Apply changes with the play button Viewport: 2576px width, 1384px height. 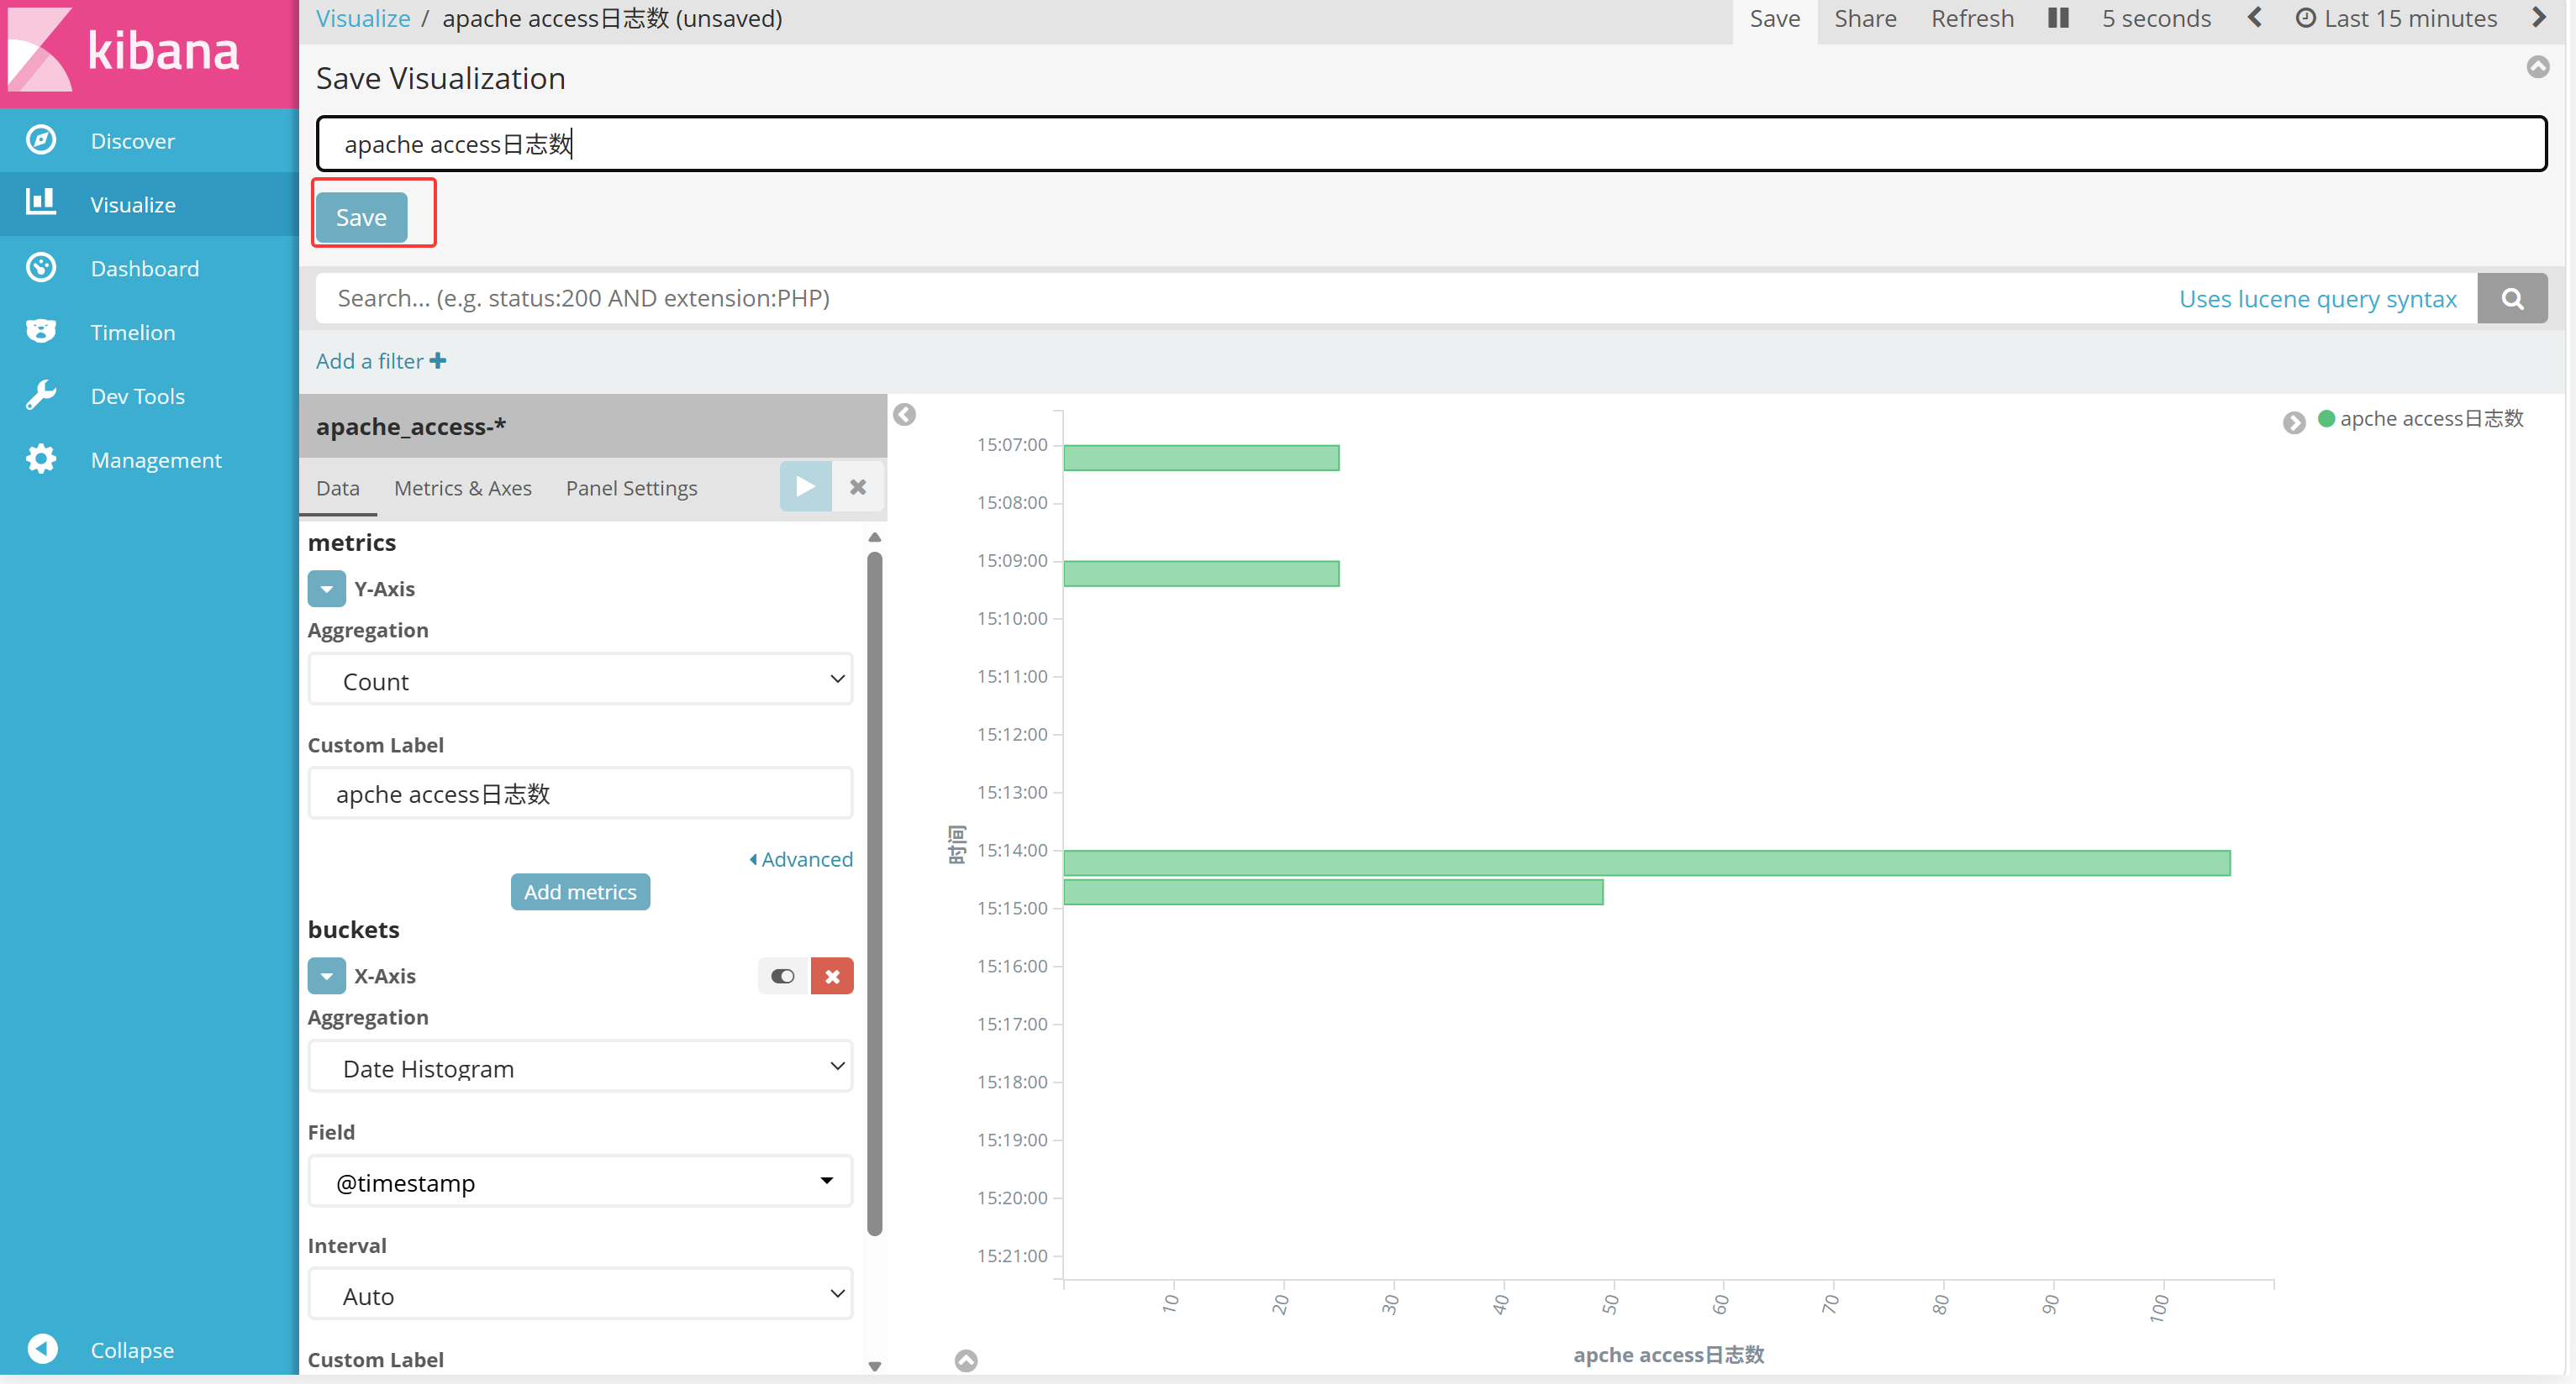coord(806,486)
